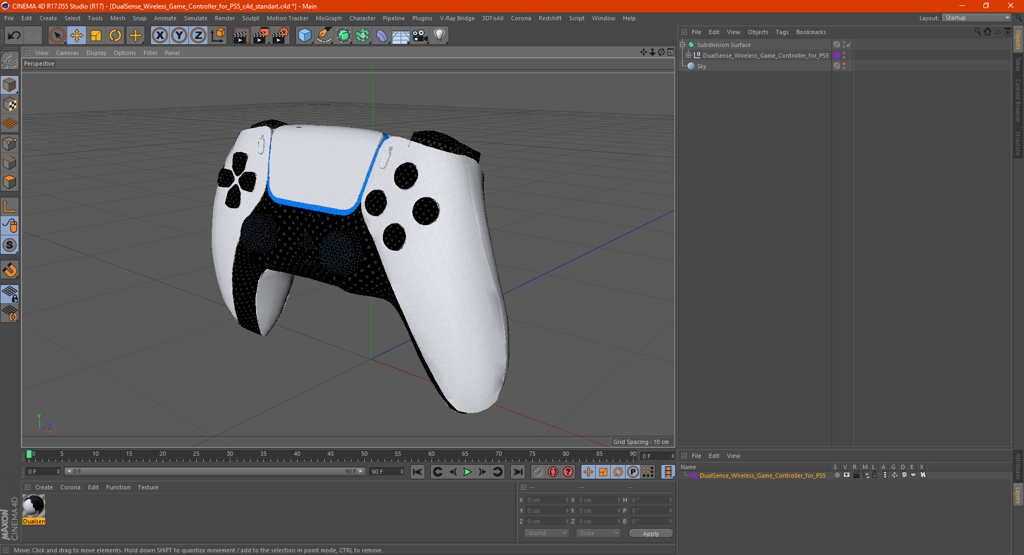This screenshot has height=555, width=1024.
Task: Open the Camera objects icon
Action: coord(420,36)
